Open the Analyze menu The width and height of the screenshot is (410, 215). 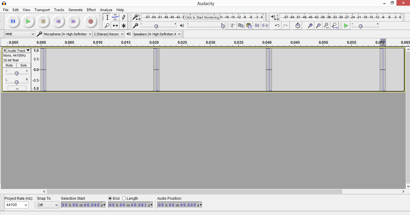106,10
